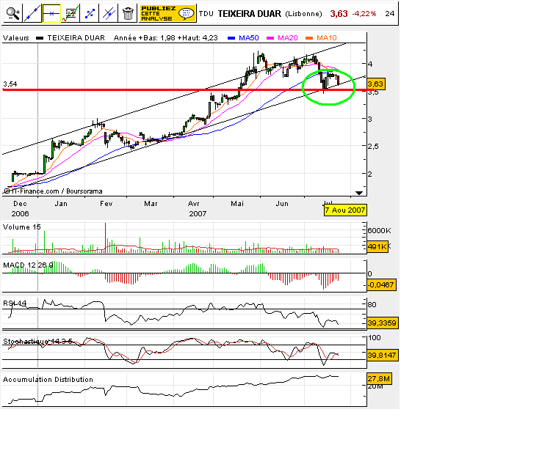This screenshot has width=542, height=467.
Task: Click the Fev time axis label
Action: coord(106,204)
